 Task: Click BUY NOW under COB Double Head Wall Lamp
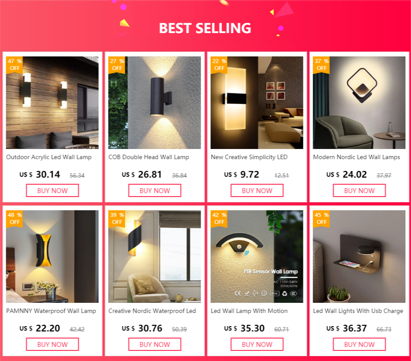pyautogui.click(x=155, y=190)
